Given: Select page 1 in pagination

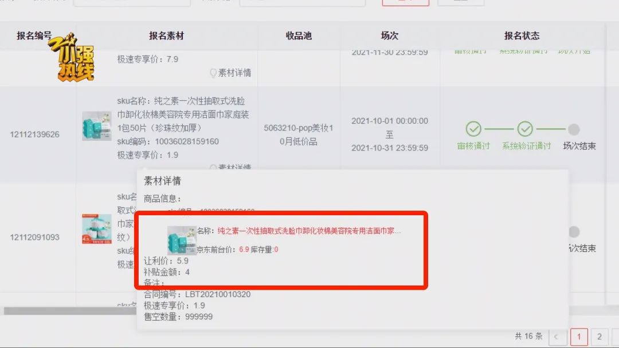Looking at the screenshot, I should (x=579, y=337).
